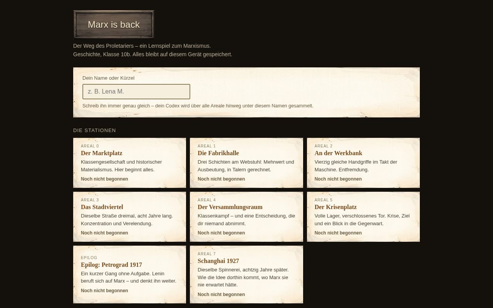Click the hint text 'Schreib ihn immer genau gleich'
Image resolution: width=493 pixels, height=308 pixels.
(x=198, y=105)
